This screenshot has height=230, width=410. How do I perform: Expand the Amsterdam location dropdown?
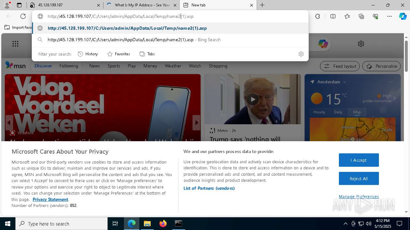[x=345, y=82]
